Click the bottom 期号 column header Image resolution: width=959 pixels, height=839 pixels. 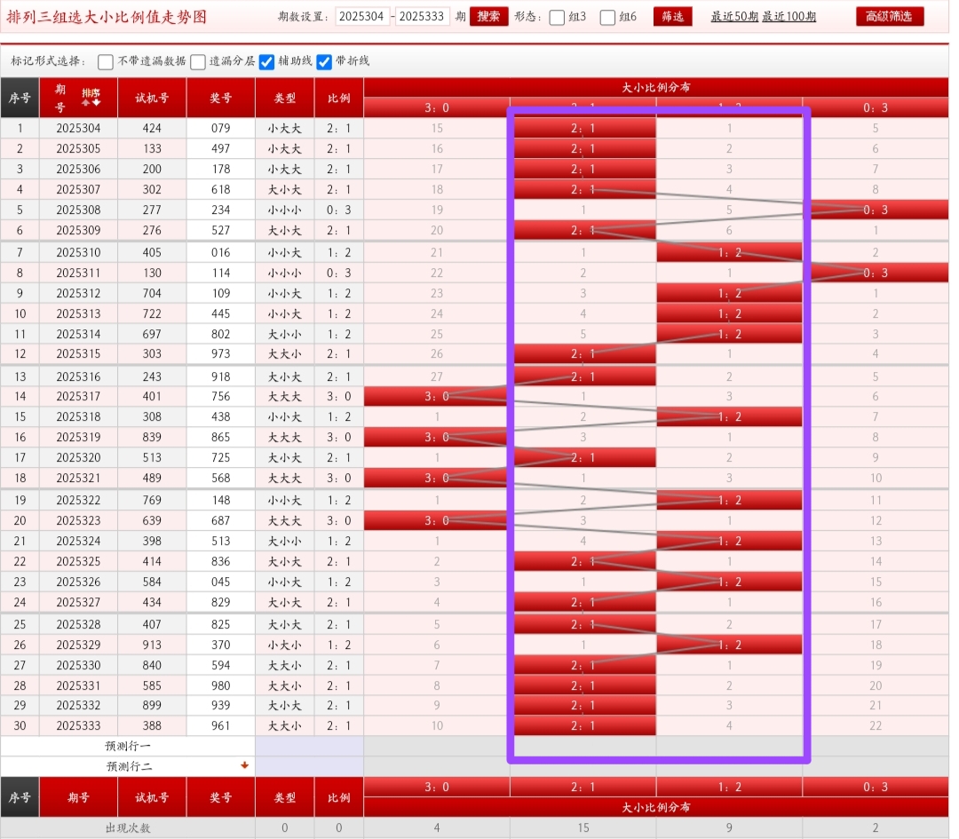pyautogui.click(x=78, y=797)
